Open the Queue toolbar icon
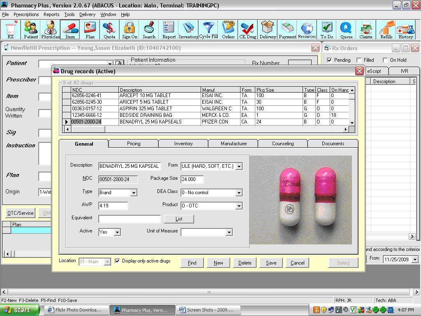 click(x=346, y=30)
